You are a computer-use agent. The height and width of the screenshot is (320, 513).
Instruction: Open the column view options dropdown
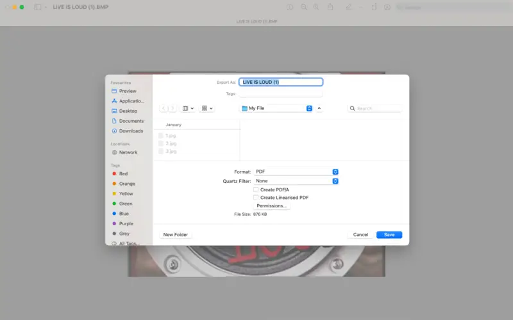188,108
